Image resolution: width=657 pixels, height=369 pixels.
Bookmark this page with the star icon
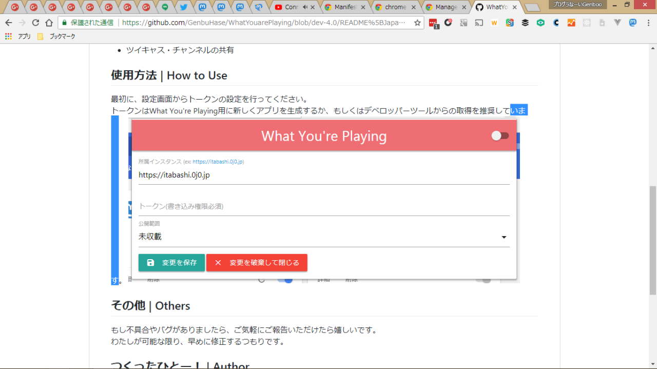click(417, 23)
